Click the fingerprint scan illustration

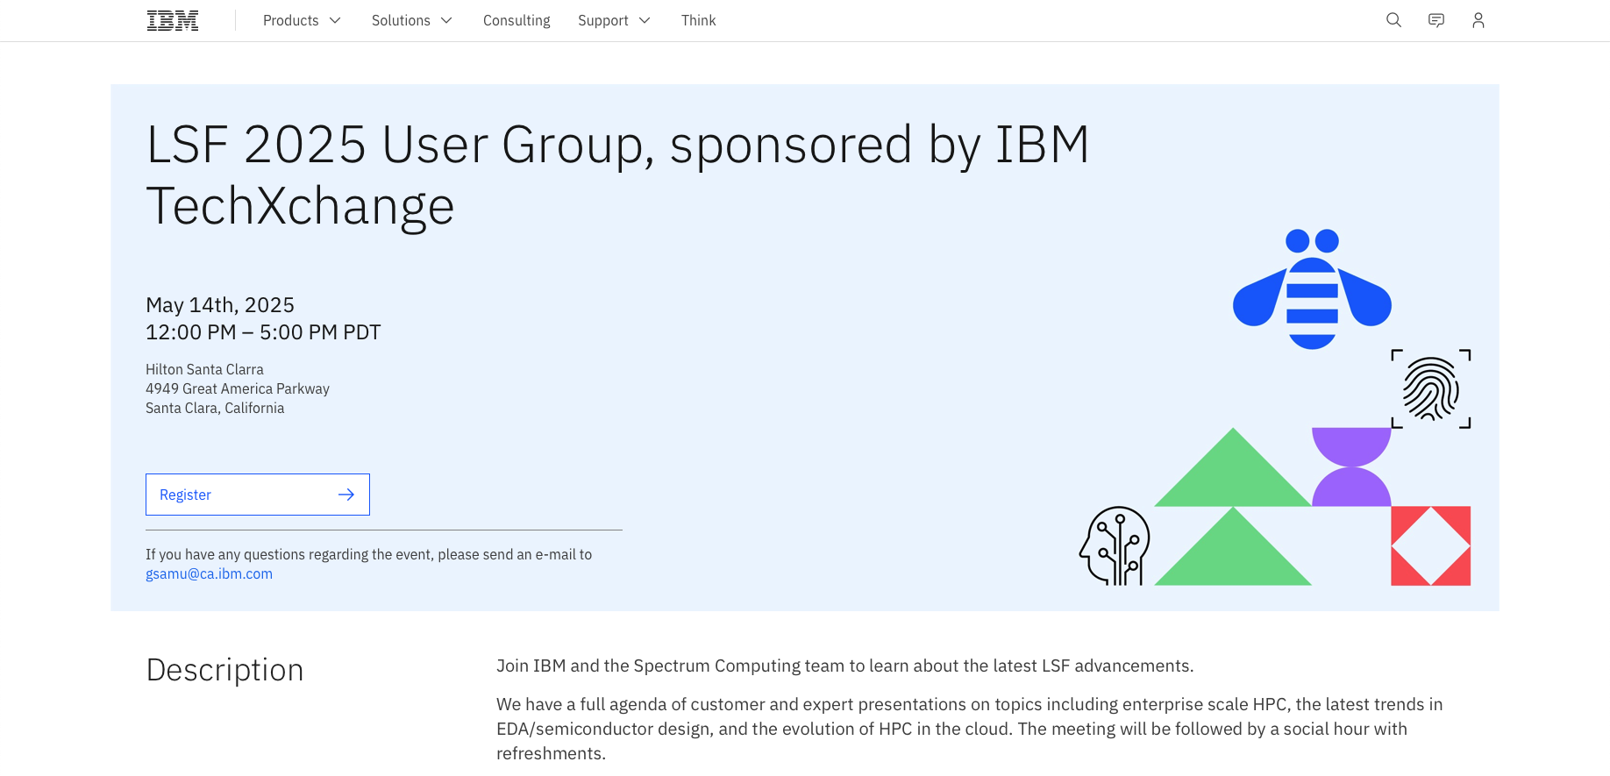click(x=1431, y=388)
